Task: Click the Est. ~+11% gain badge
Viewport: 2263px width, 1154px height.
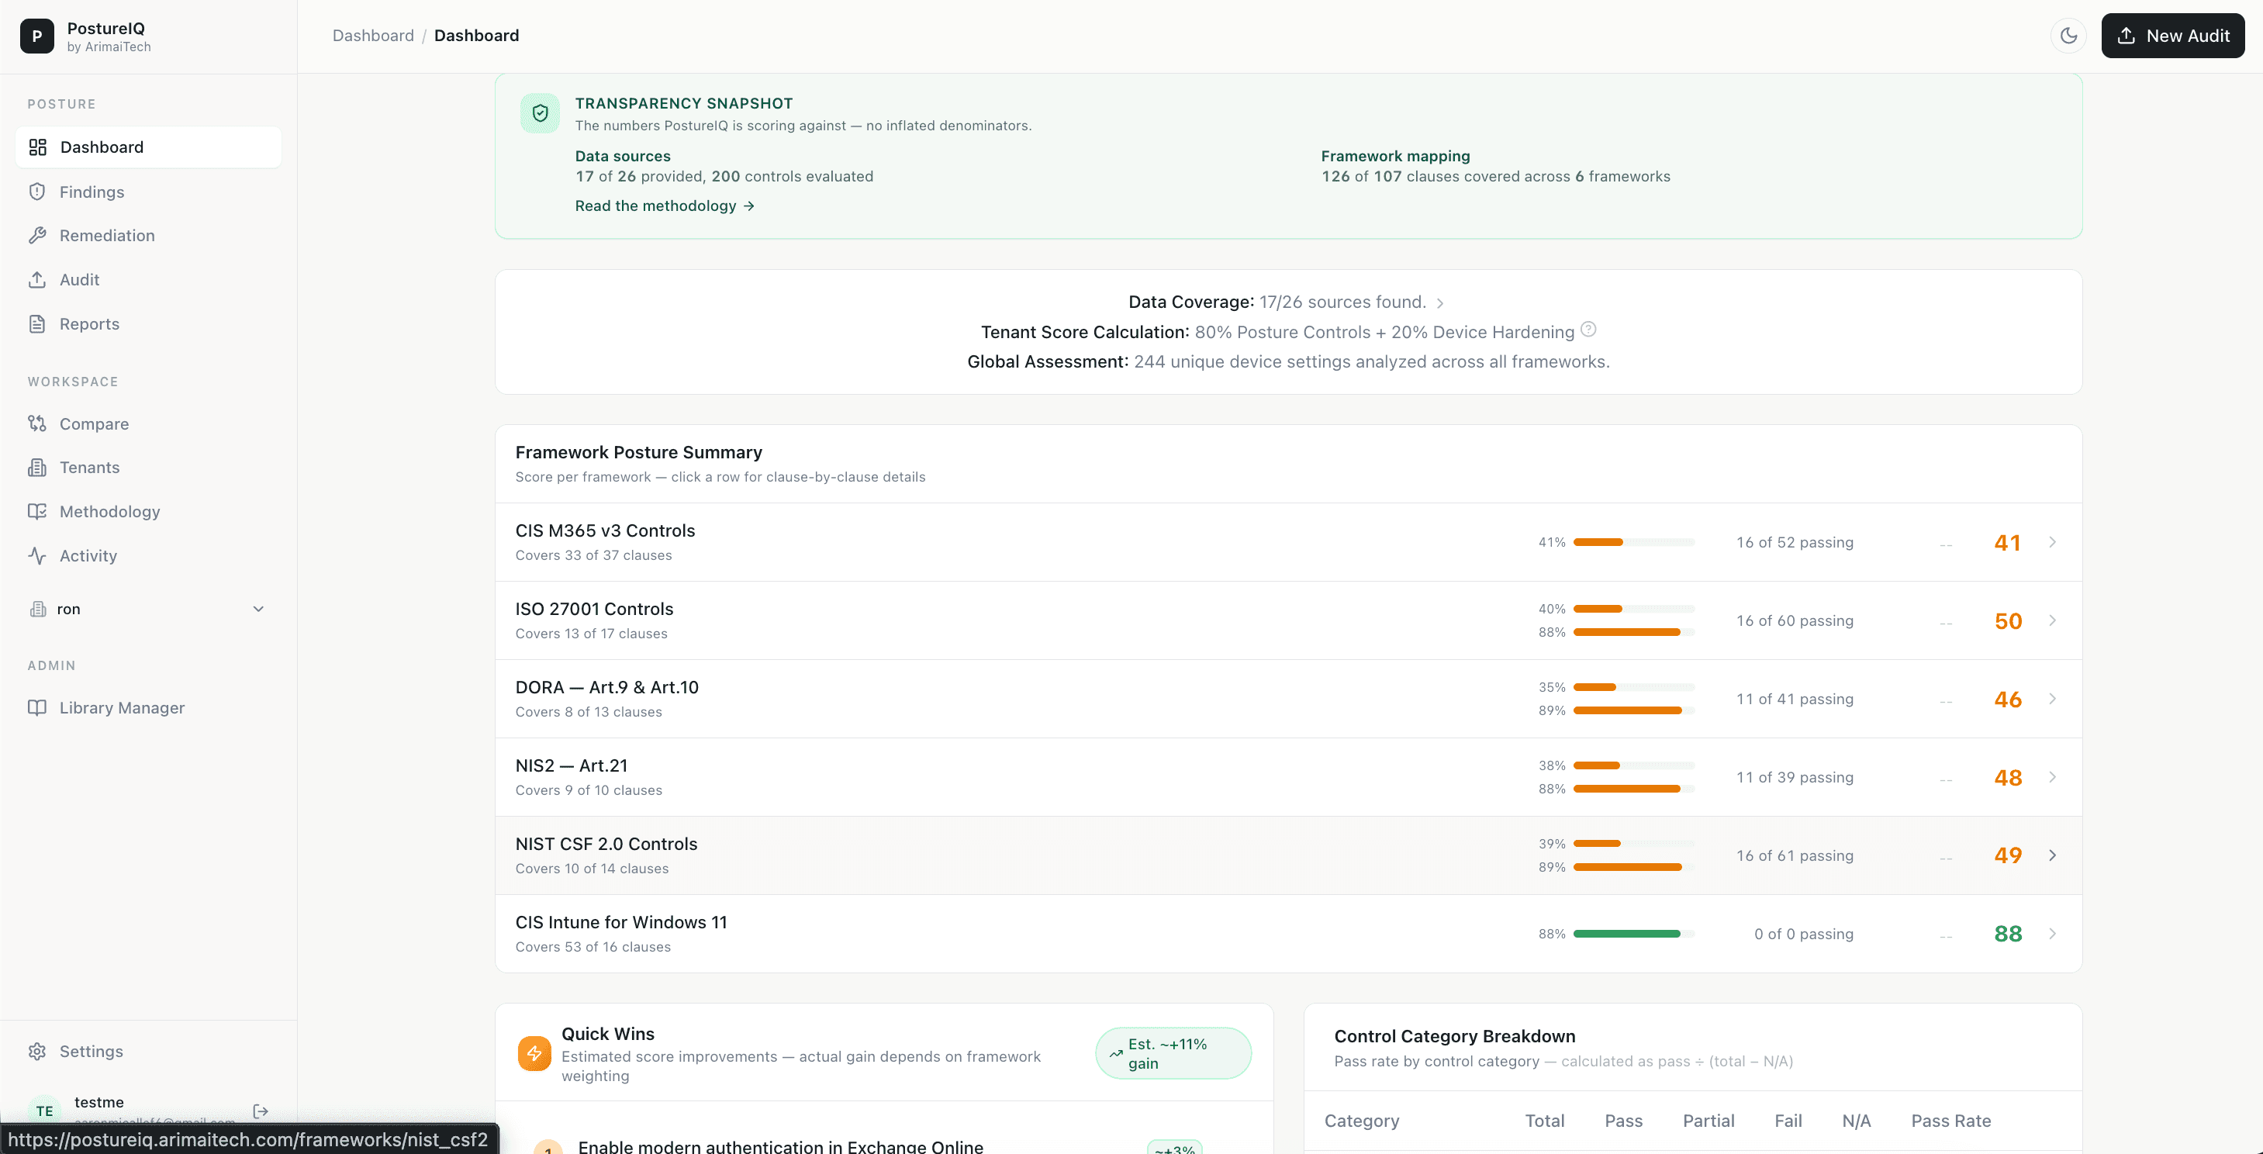Action: pos(1173,1053)
